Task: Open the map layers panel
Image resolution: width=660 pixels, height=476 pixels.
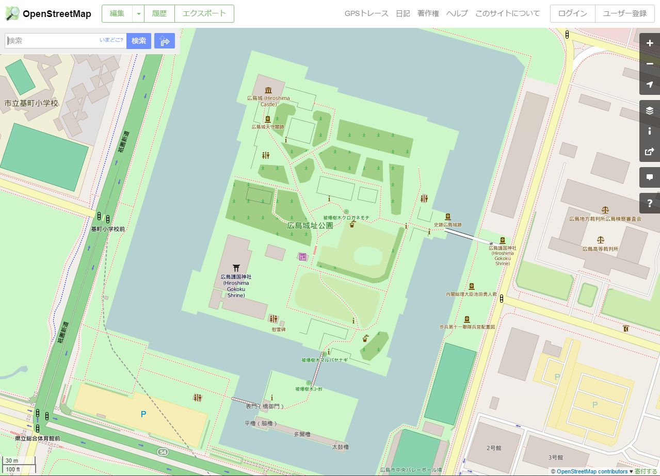Action: pyautogui.click(x=650, y=110)
